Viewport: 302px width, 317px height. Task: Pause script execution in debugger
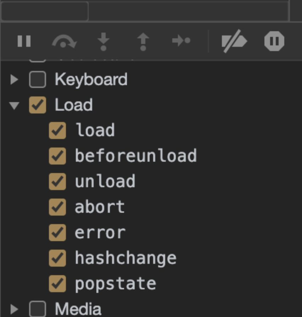[24, 41]
